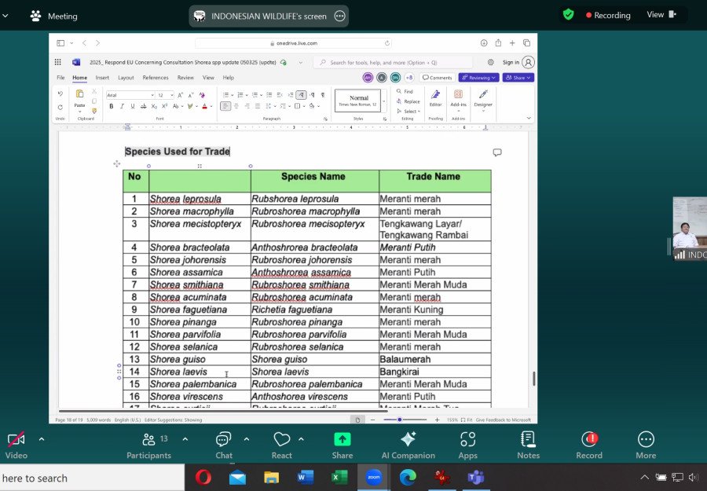Open the Participants list
The width and height of the screenshot is (707, 491).
point(148,440)
